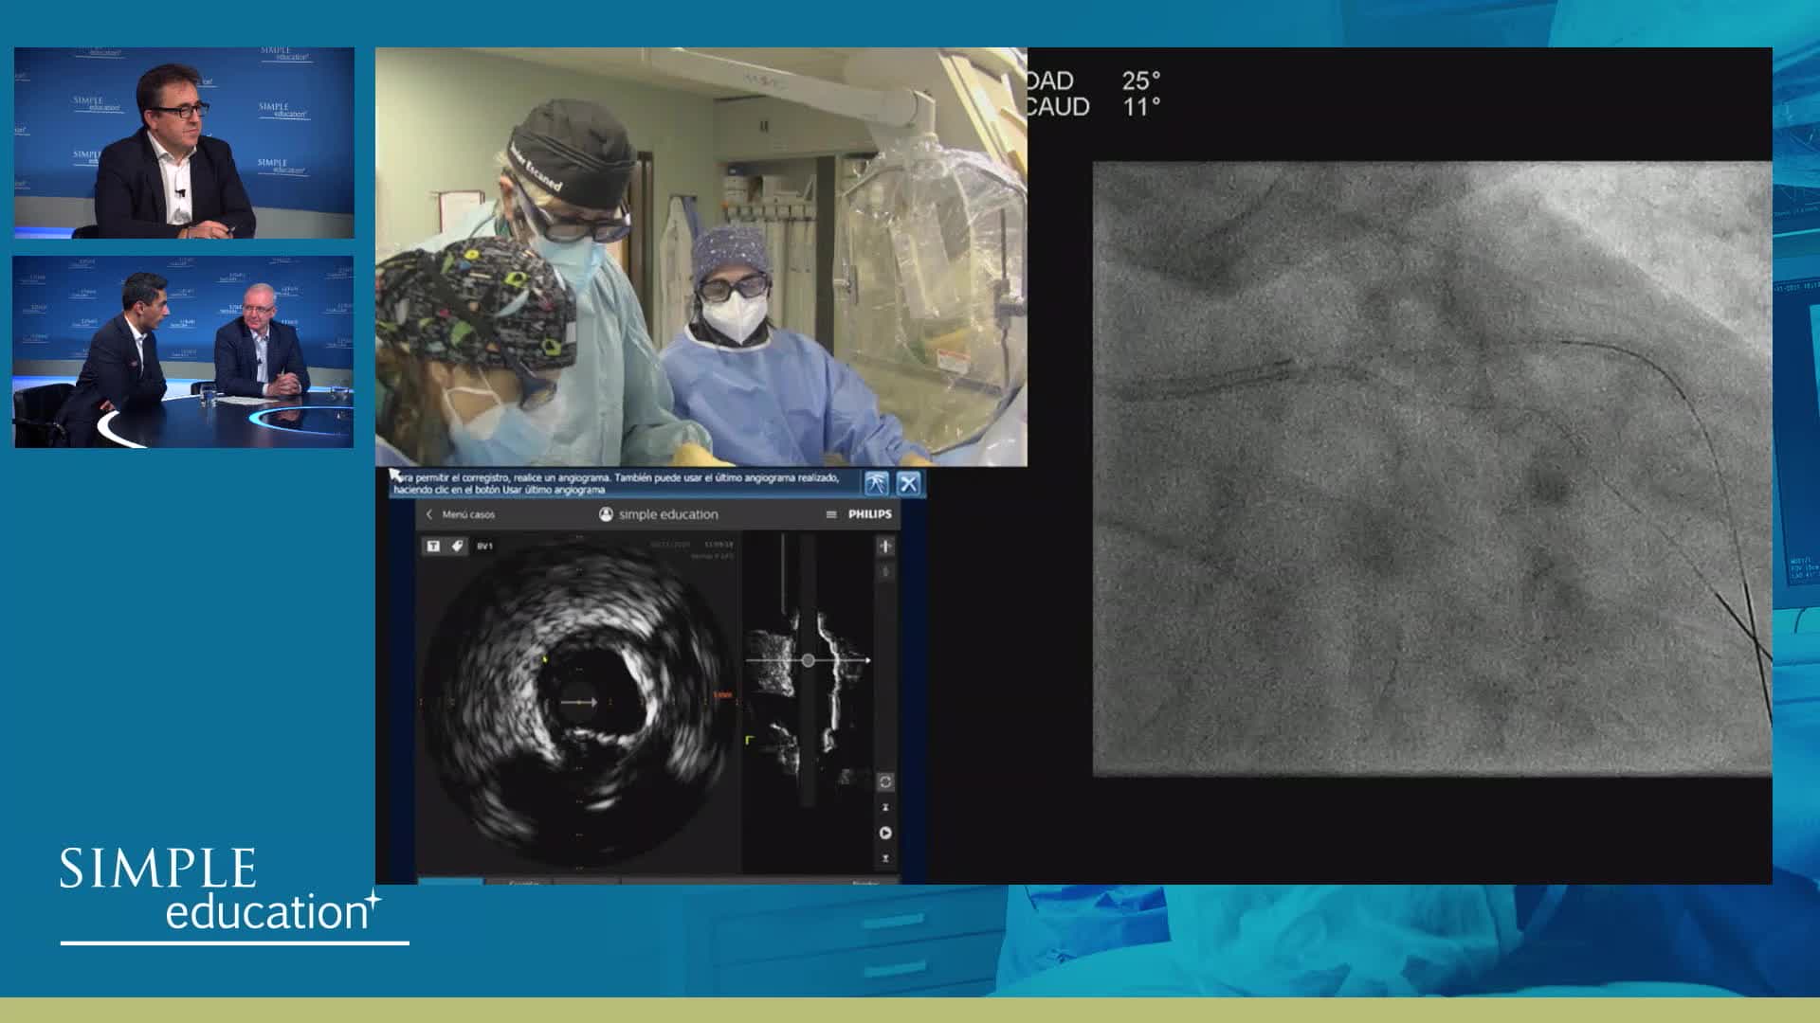The image size is (1820, 1023).
Task: Click the Menú casos back chevron
Action: 429,514
